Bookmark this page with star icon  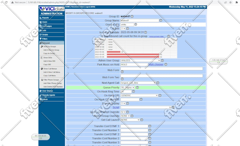230,2
